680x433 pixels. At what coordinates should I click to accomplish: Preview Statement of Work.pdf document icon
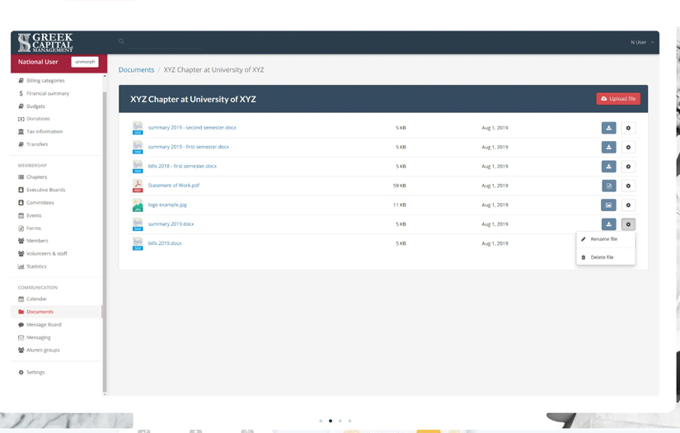tap(608, 186)
